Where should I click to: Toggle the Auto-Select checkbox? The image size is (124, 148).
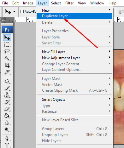[x=22, y=11]
